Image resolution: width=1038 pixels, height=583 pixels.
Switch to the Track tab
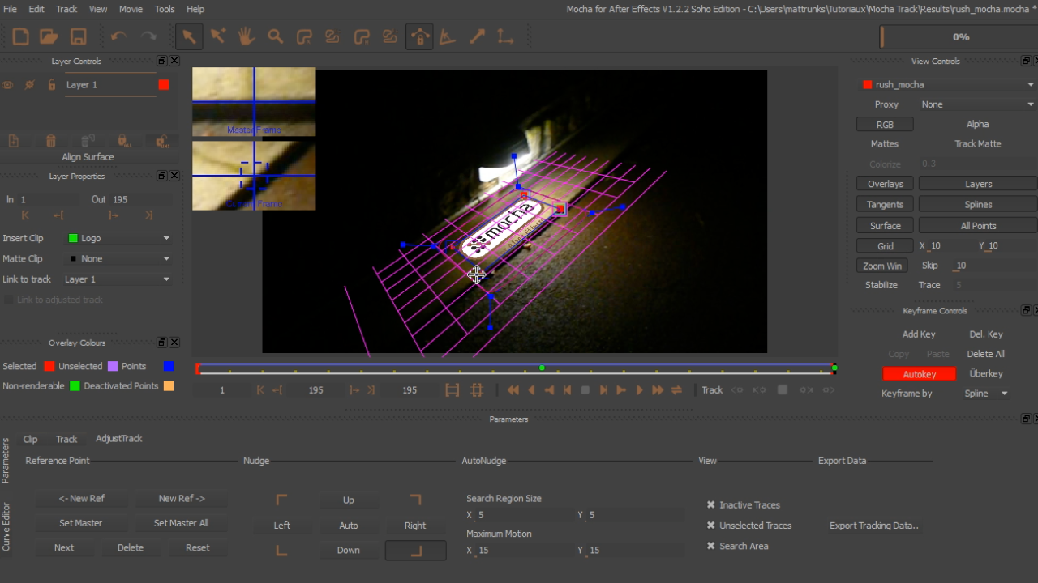pyautogui.click(x=66, y=439)
